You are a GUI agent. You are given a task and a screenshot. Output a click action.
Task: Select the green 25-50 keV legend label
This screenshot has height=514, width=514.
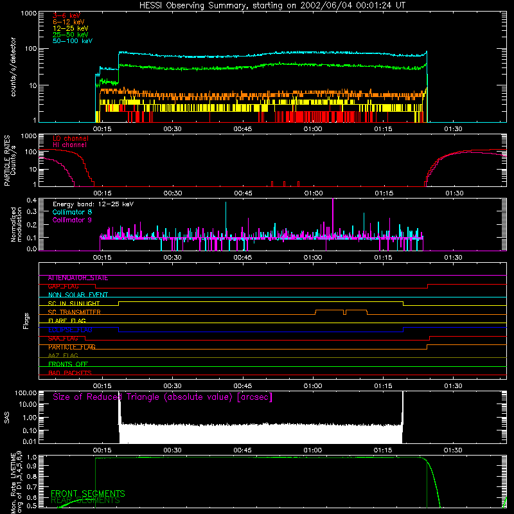point(71,35)
